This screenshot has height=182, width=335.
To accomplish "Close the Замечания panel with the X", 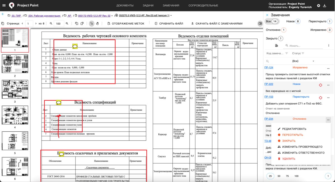I will coord(267,15).
